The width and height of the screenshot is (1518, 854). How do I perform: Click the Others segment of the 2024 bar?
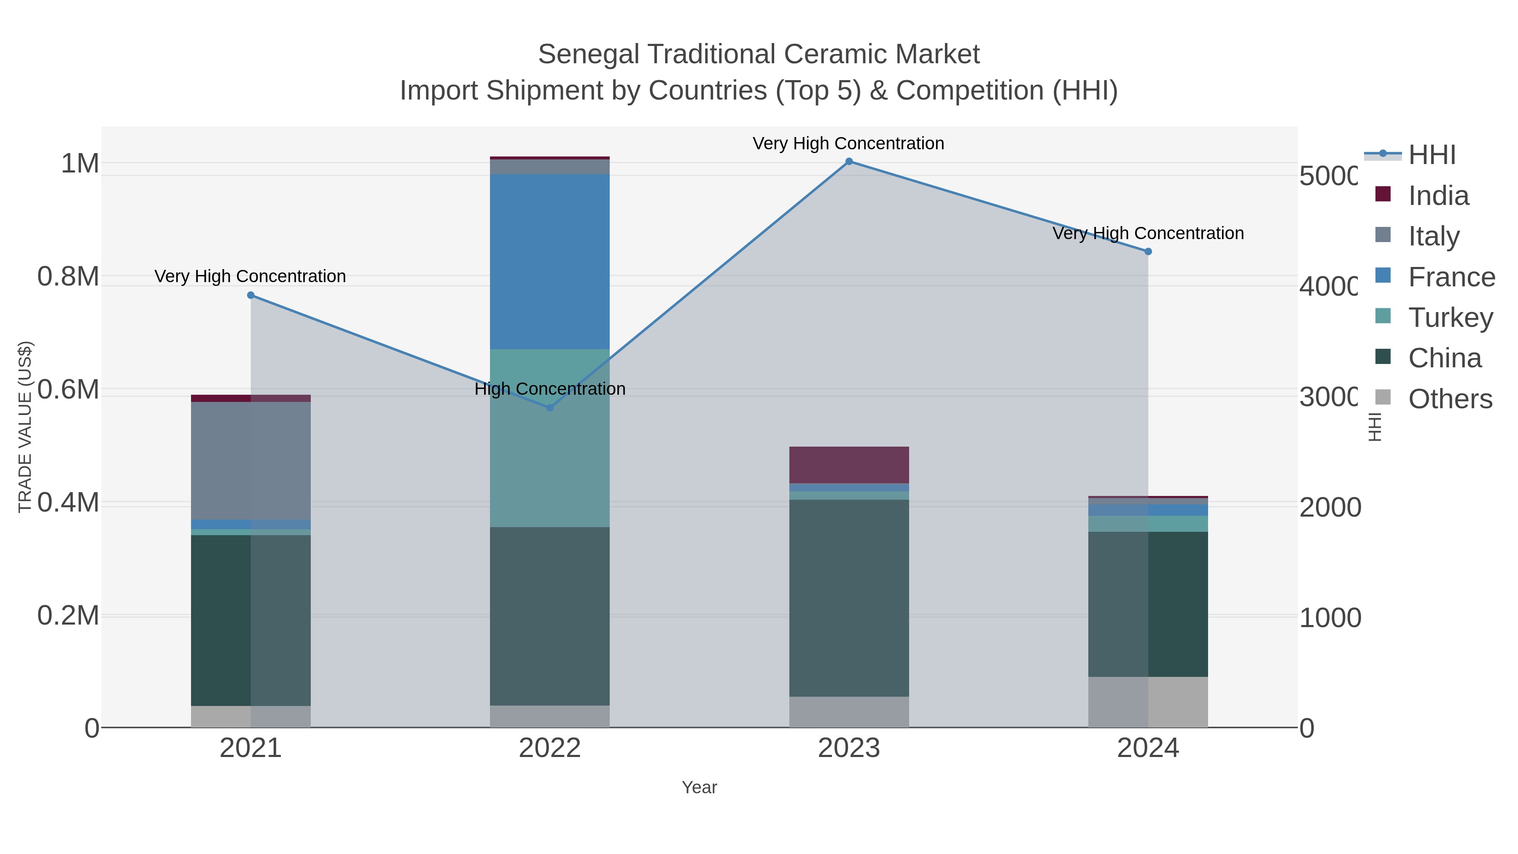[x=1148, y=702]
